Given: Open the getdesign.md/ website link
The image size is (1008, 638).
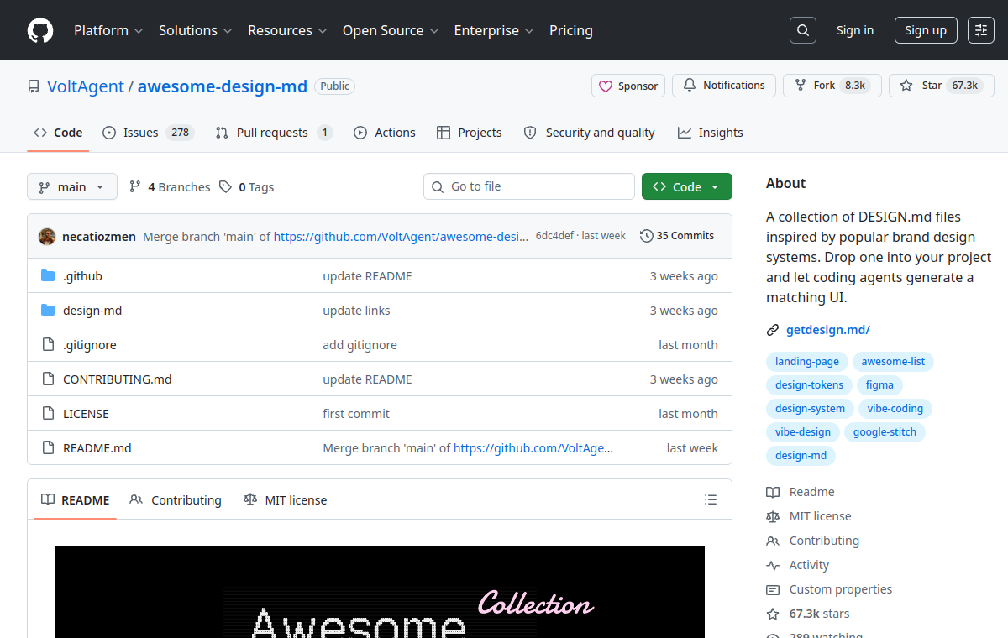Looking at the screenshot, I should pyautogui.click(x=828, y=330).
